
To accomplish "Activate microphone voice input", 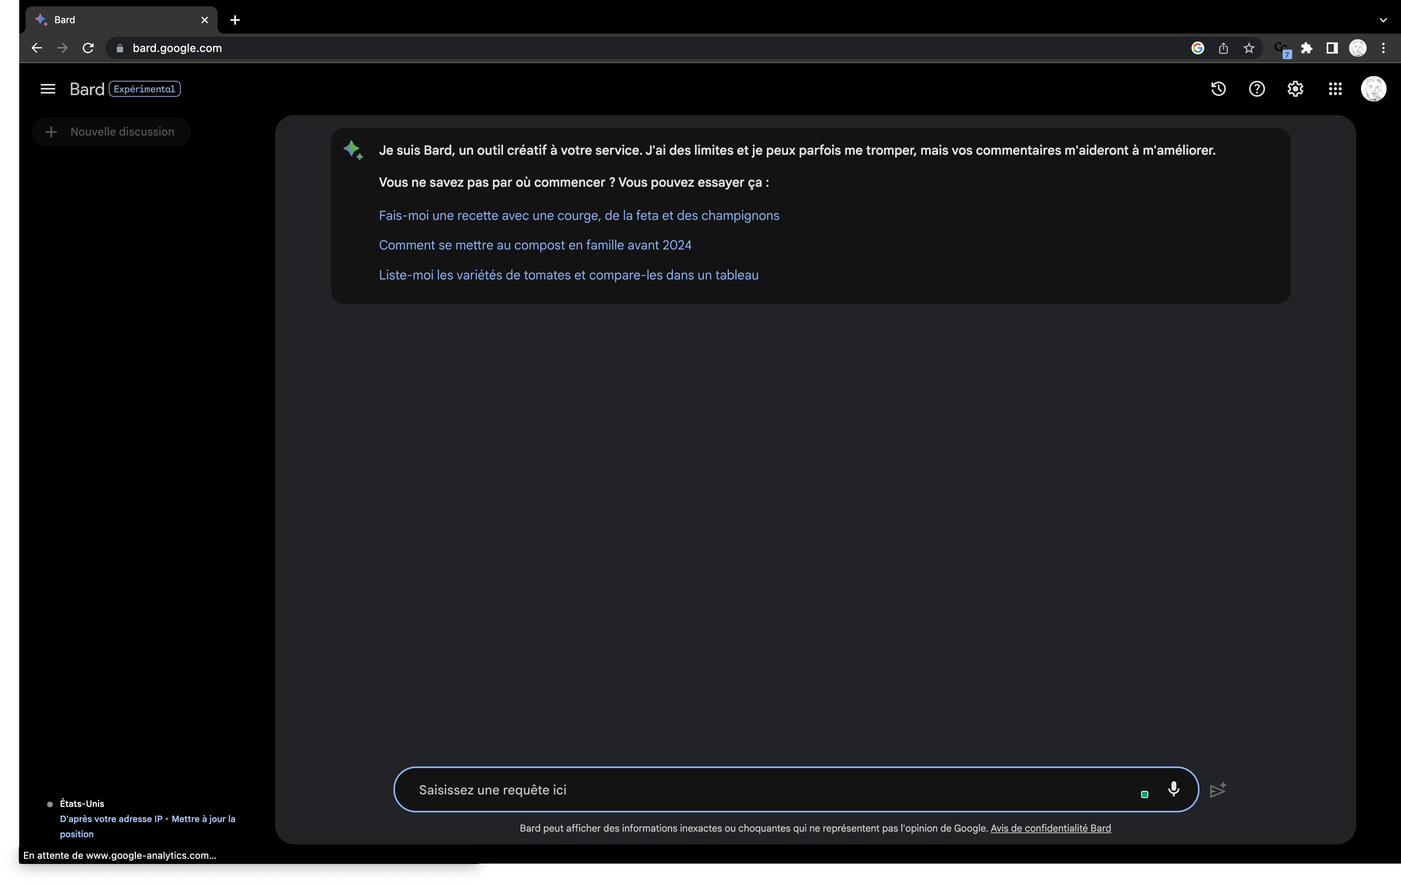I will [x=1173, y=789].
